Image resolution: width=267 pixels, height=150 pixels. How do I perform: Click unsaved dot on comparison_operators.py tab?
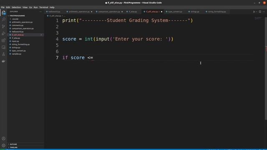(122, 12)
